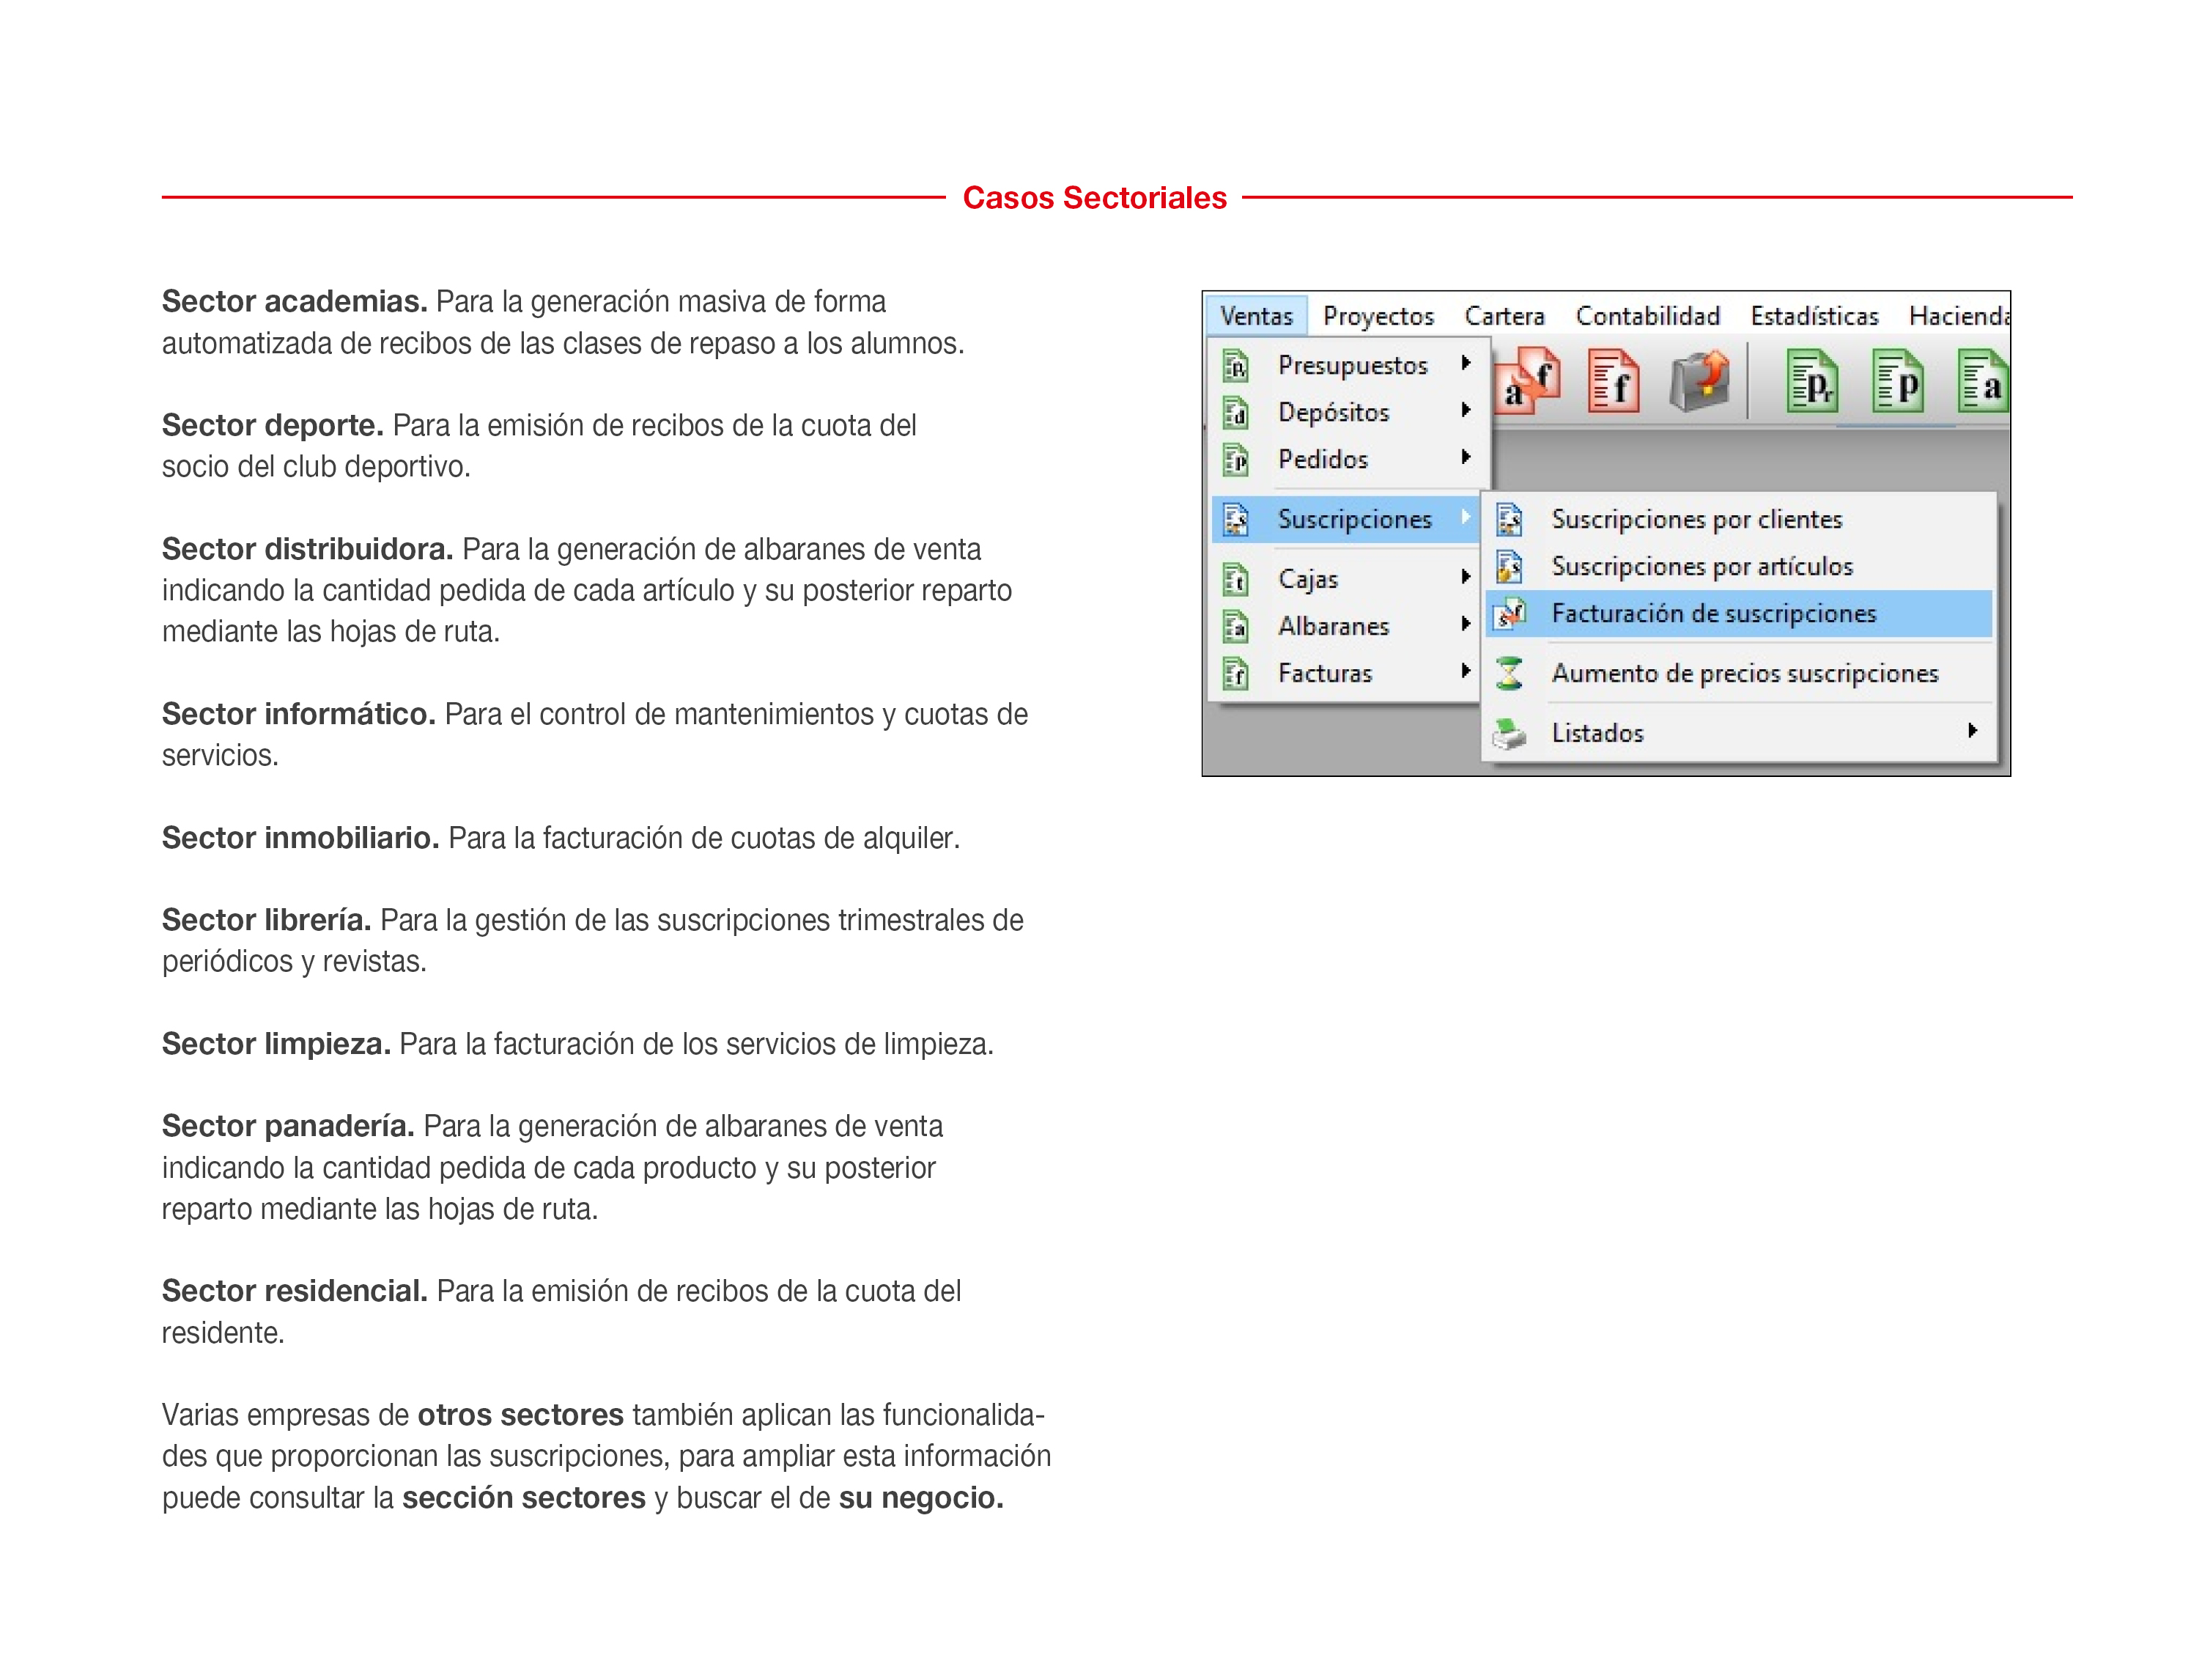Click the printer icon beside Listados
The width and height of the screenshot is (2191, 1680).
tap(1510, 733)
